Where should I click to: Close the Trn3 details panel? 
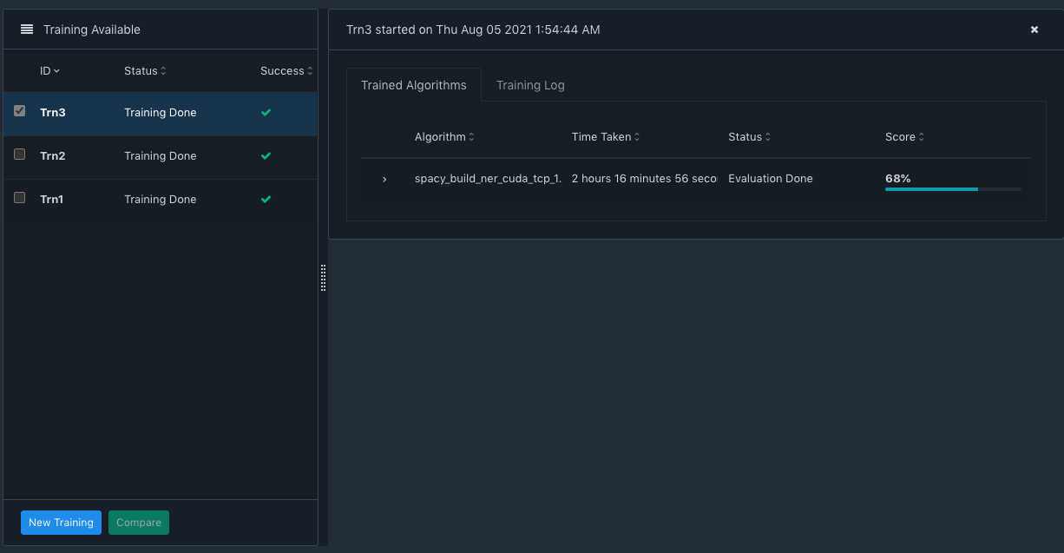[x=1034, y=30]
